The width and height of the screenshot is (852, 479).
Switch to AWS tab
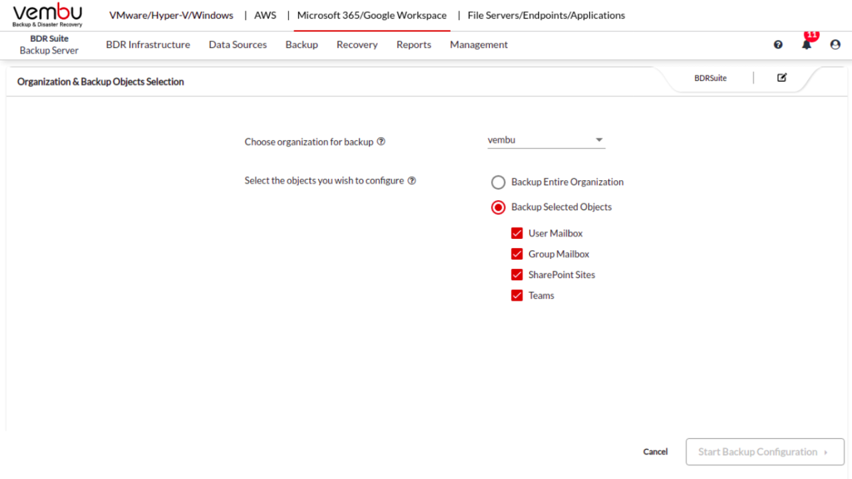point(265,15)
